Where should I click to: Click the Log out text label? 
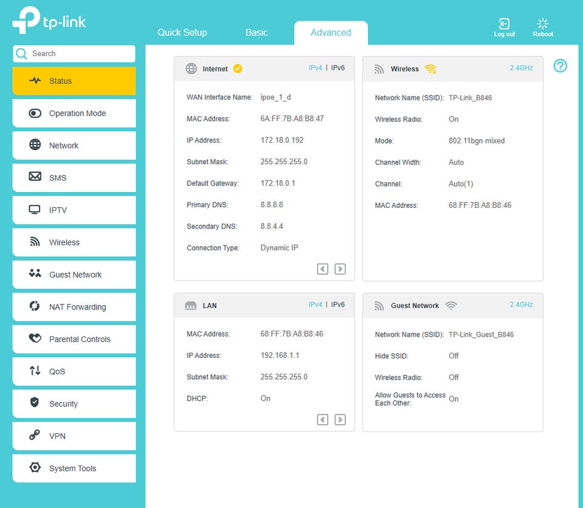click(x=504, y=34)
